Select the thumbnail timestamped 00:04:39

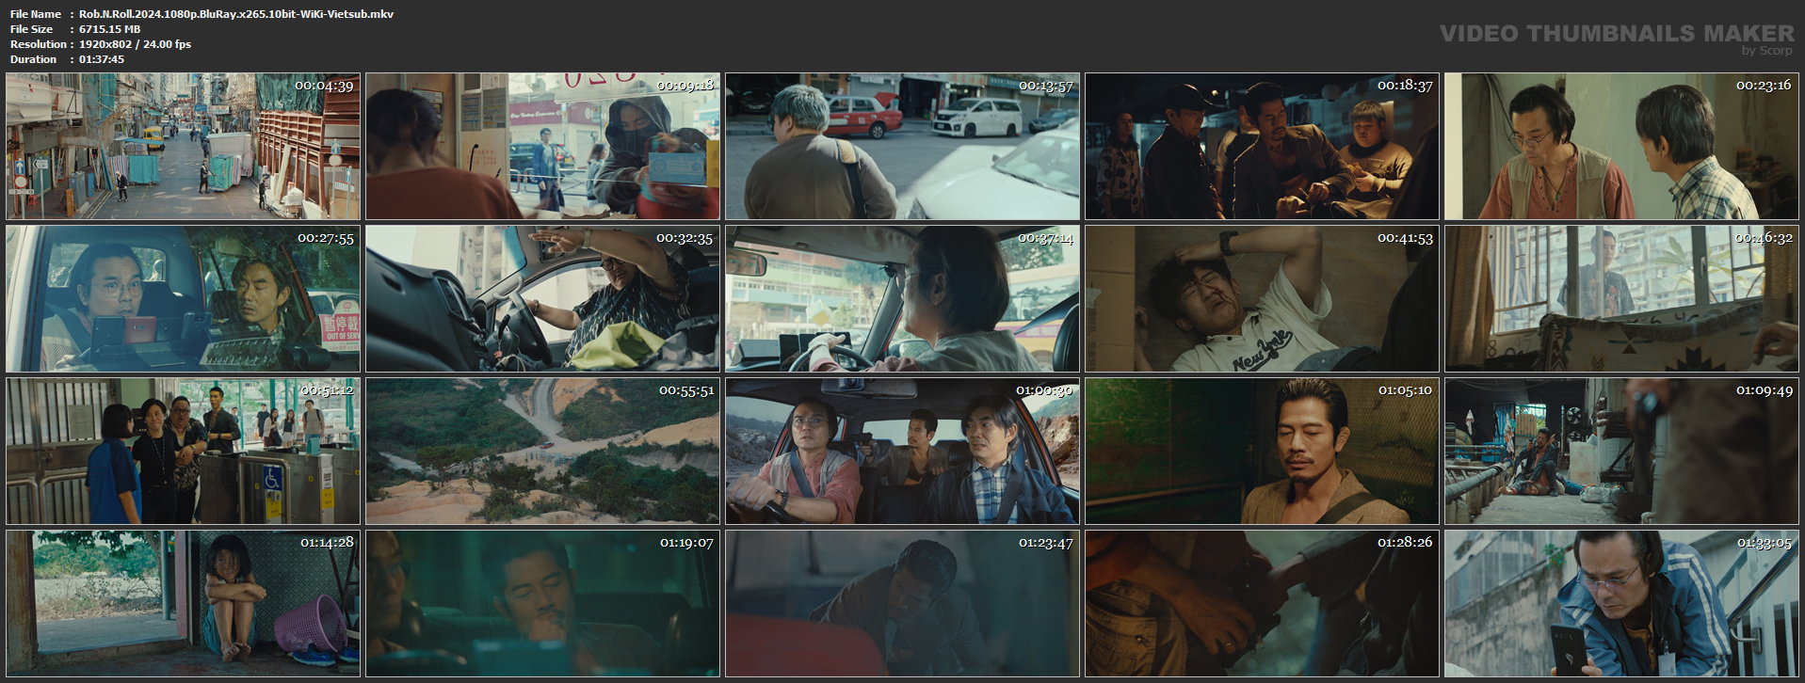[x=184, y=147]
